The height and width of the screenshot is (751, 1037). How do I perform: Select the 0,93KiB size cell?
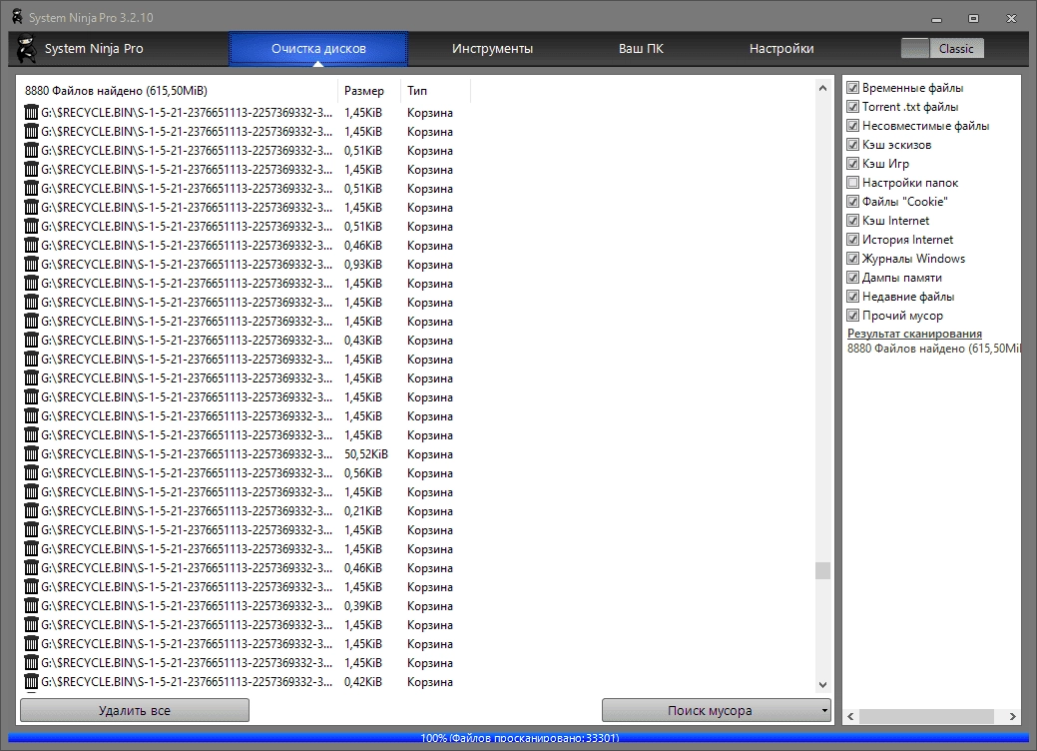363,264
